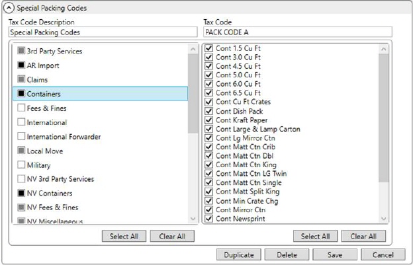This screenshot has height=265, width=413.
Task: Click the Tax Code field PACK CODE A
Action: click(297, 32)
